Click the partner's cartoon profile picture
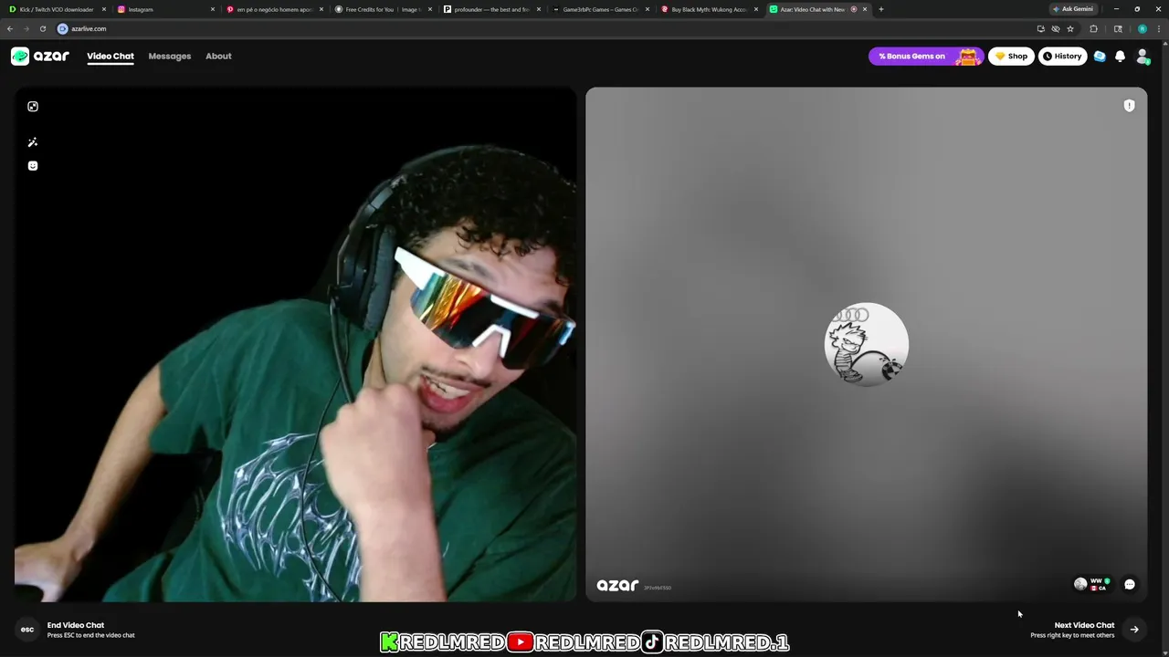 (x=867, y=345)
